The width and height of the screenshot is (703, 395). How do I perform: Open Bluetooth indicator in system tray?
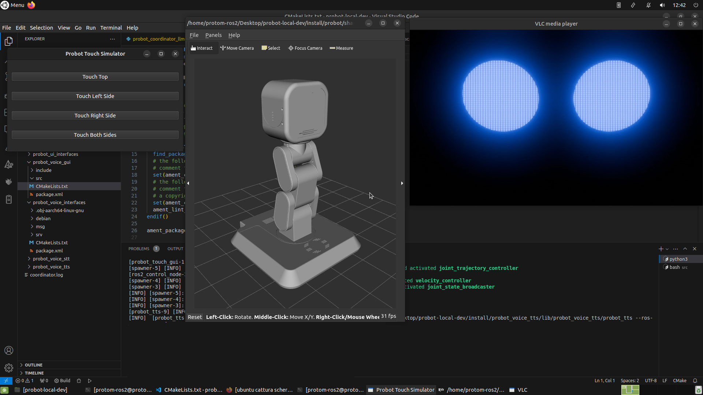618,5
